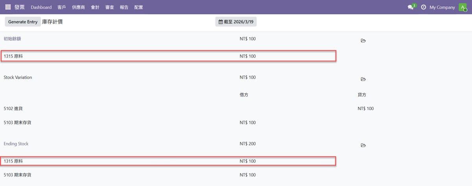Open the 客戶 menu
472x186 pixels.
point(61,7)
